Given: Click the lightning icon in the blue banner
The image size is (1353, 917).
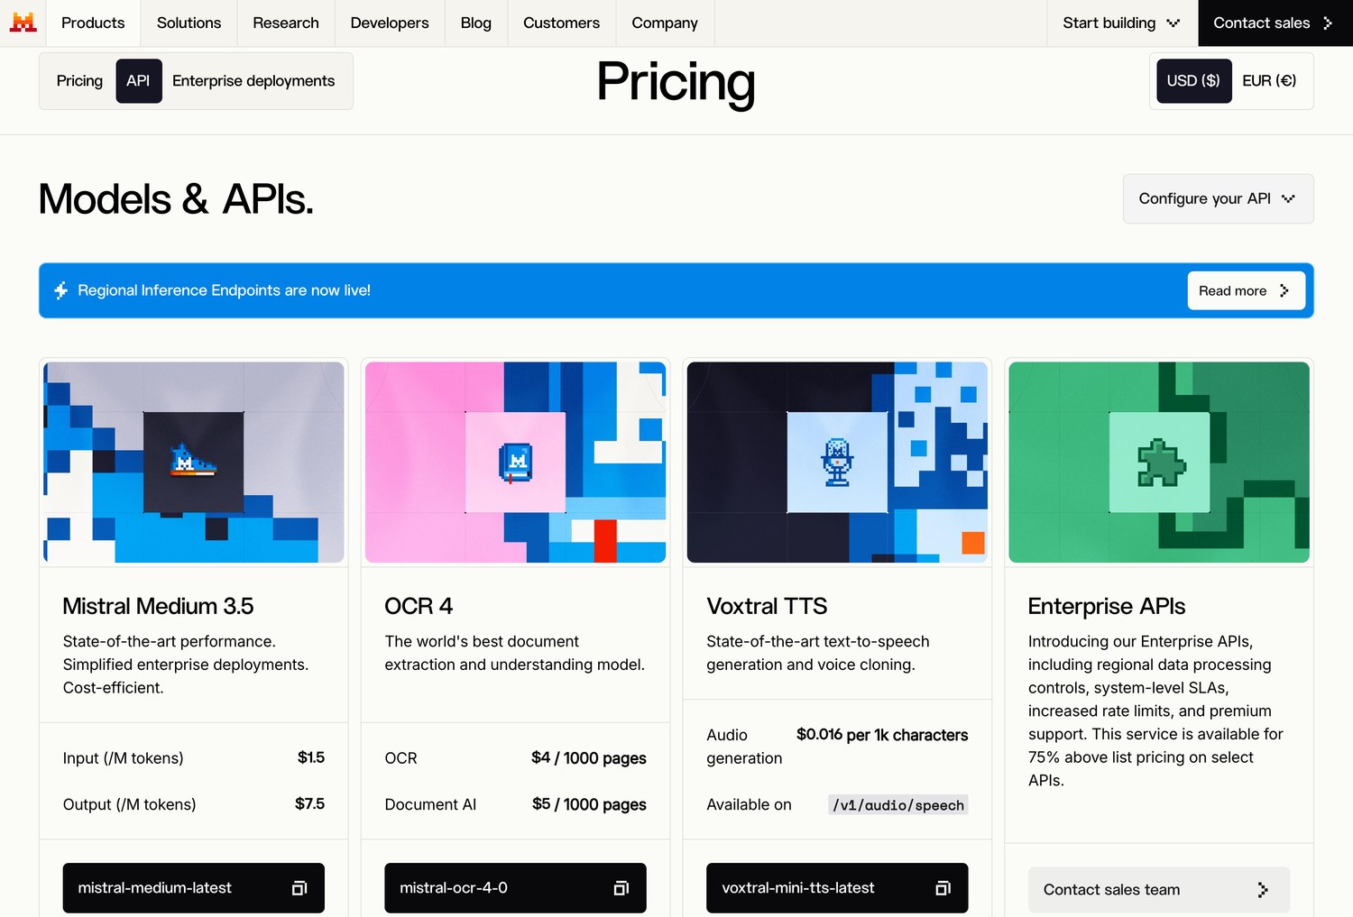Looking at the screenshot, I should coord(60,290).
